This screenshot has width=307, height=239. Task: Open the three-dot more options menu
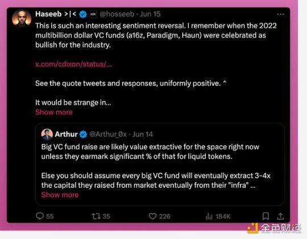click(280, 14)
